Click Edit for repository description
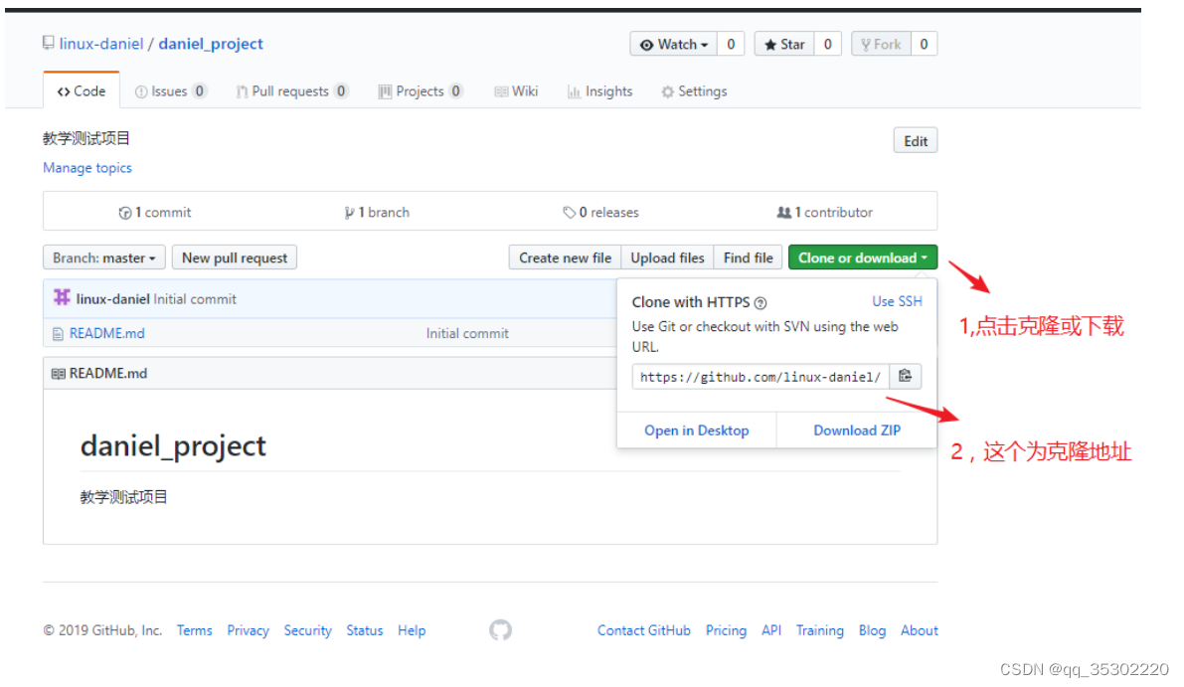Viewport: 1184px width, 687px height. [x=916, y=140]
